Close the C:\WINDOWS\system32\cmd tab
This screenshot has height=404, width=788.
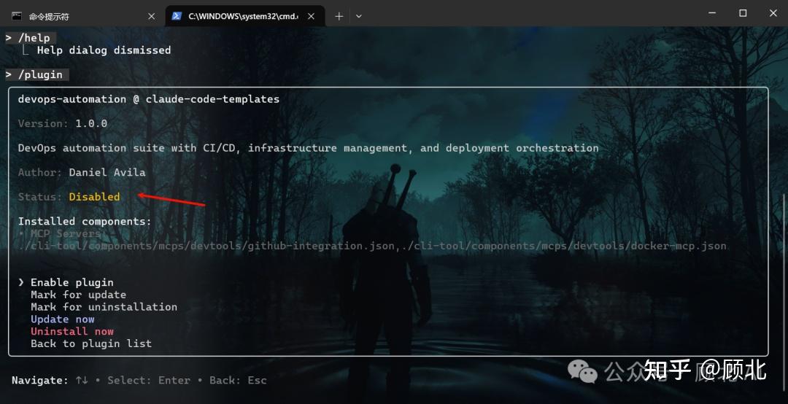pyautogui.click(x=311, y=16)
